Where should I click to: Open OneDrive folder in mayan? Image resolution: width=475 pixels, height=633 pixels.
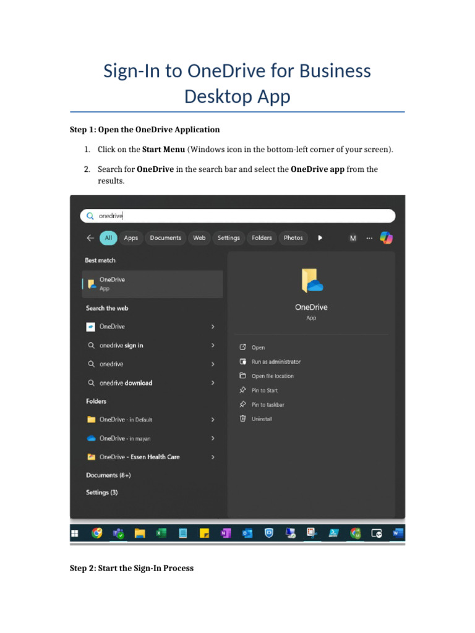[152, 438]
